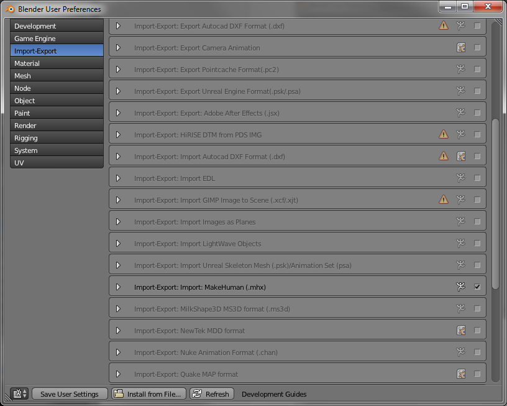The height and width of the screenshot is (406, 507).
Task: Expand Import MakeHuman (.mhx) addon details
Action: [118, 287]
